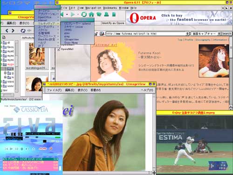Skip to the next track in XMMS
The image size is (233, 175).
point(27,149)
